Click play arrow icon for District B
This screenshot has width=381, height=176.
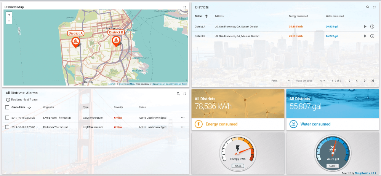coord(365,36)
